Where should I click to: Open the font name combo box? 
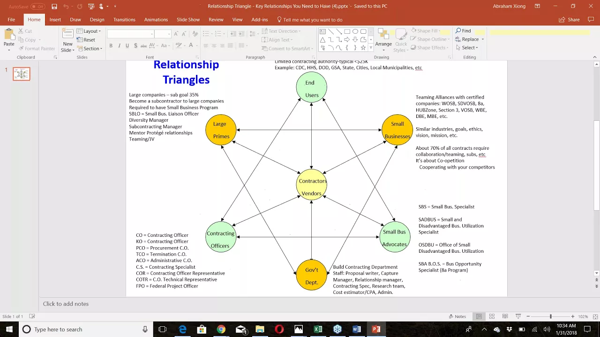click(130, 34)
